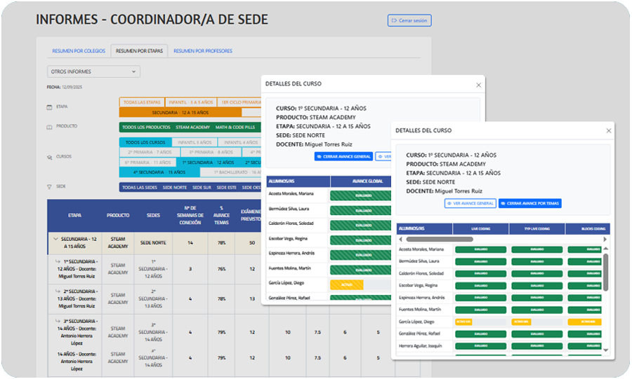This screenshot has height=379, width=632.
Task: Close the front Detalles del Curso dialog
Action: 608,131
